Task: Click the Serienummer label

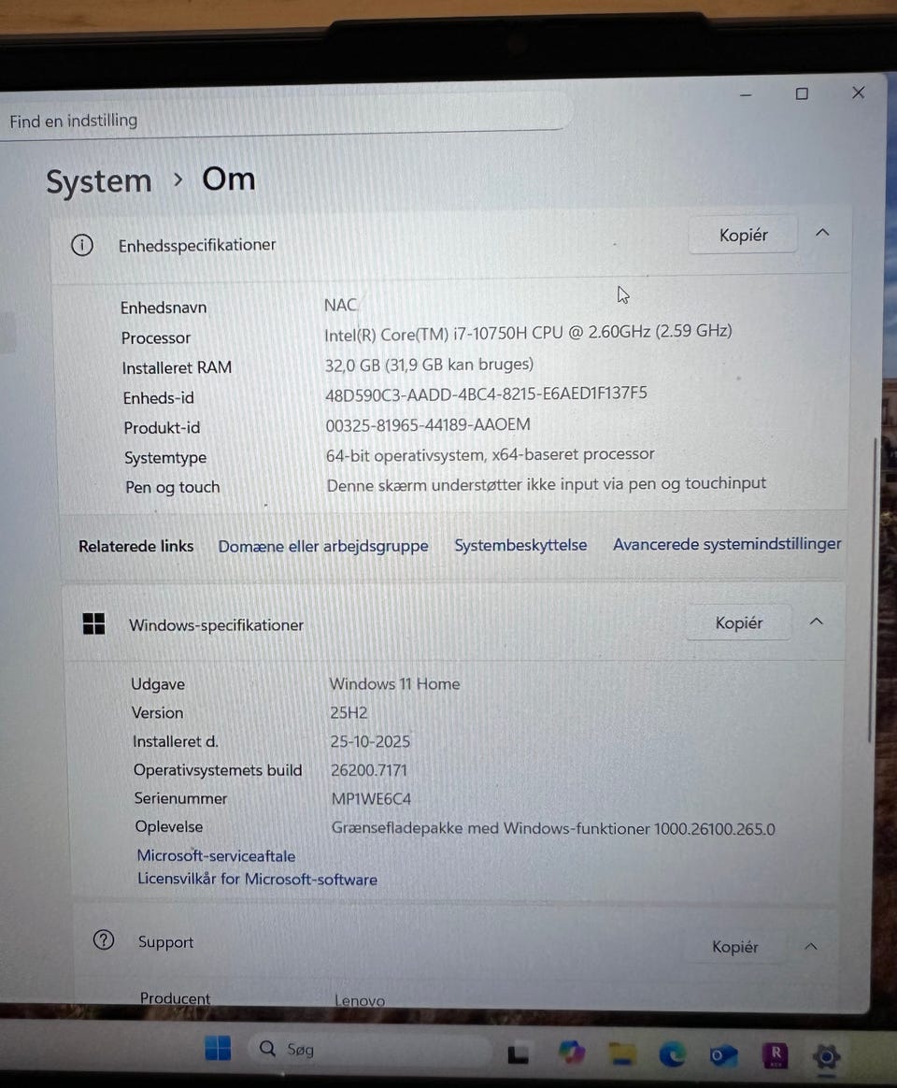Action: coord(180,798)
